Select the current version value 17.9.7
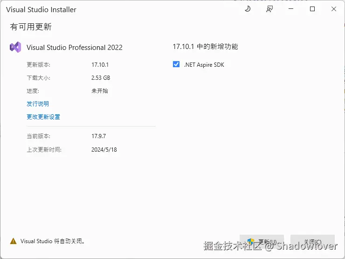 (98, 136)
